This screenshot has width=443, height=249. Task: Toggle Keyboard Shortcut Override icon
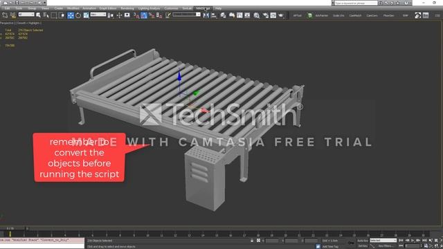point(127,15)
